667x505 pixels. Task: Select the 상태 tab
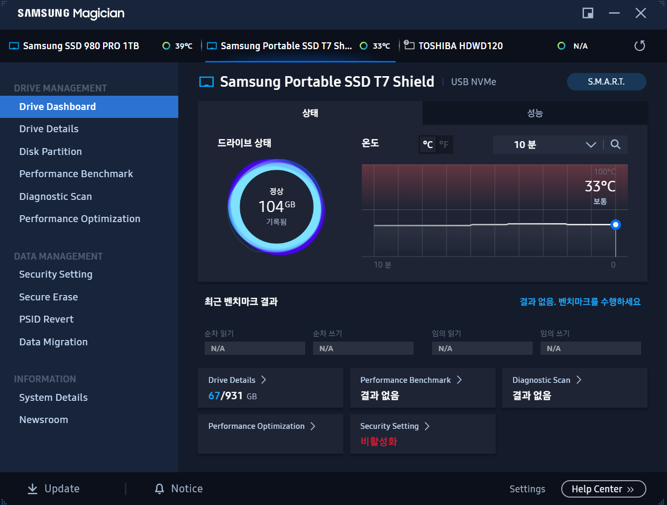click(310, 113)
